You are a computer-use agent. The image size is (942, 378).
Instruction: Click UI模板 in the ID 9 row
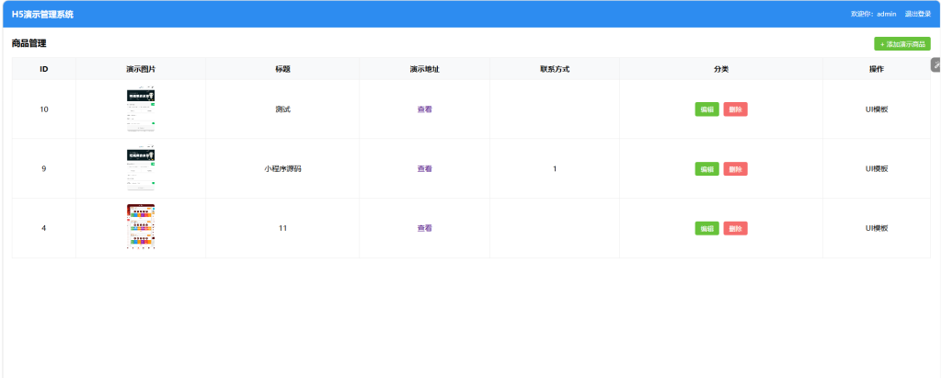pos(877,169)
